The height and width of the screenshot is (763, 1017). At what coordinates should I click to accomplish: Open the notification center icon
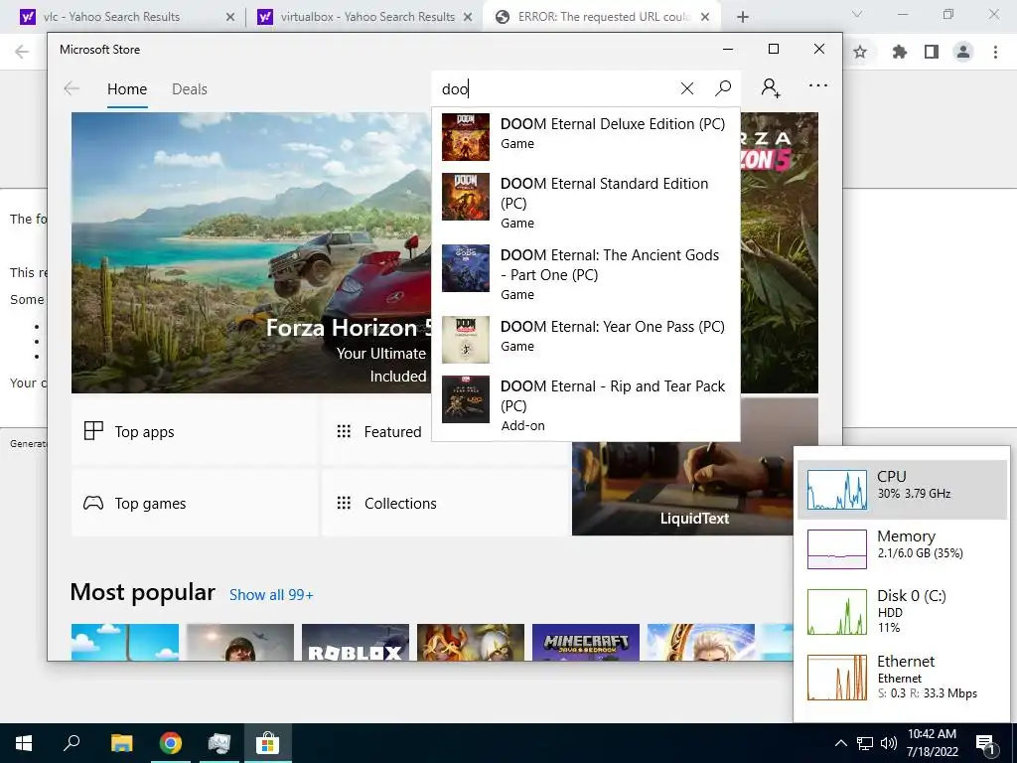pos(985,745)
